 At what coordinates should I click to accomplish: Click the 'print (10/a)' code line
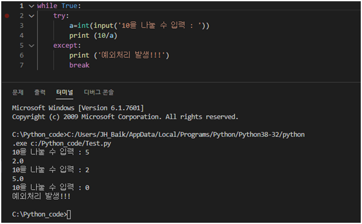tap(93, 35)
